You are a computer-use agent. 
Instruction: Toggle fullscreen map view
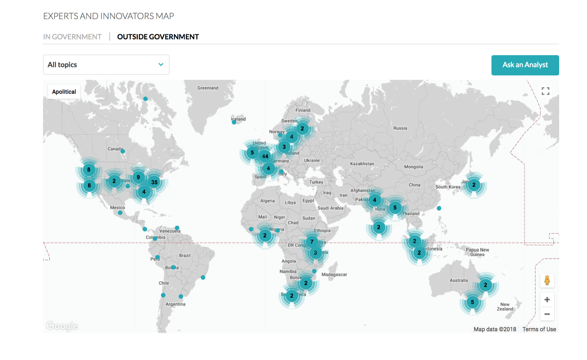545,91
